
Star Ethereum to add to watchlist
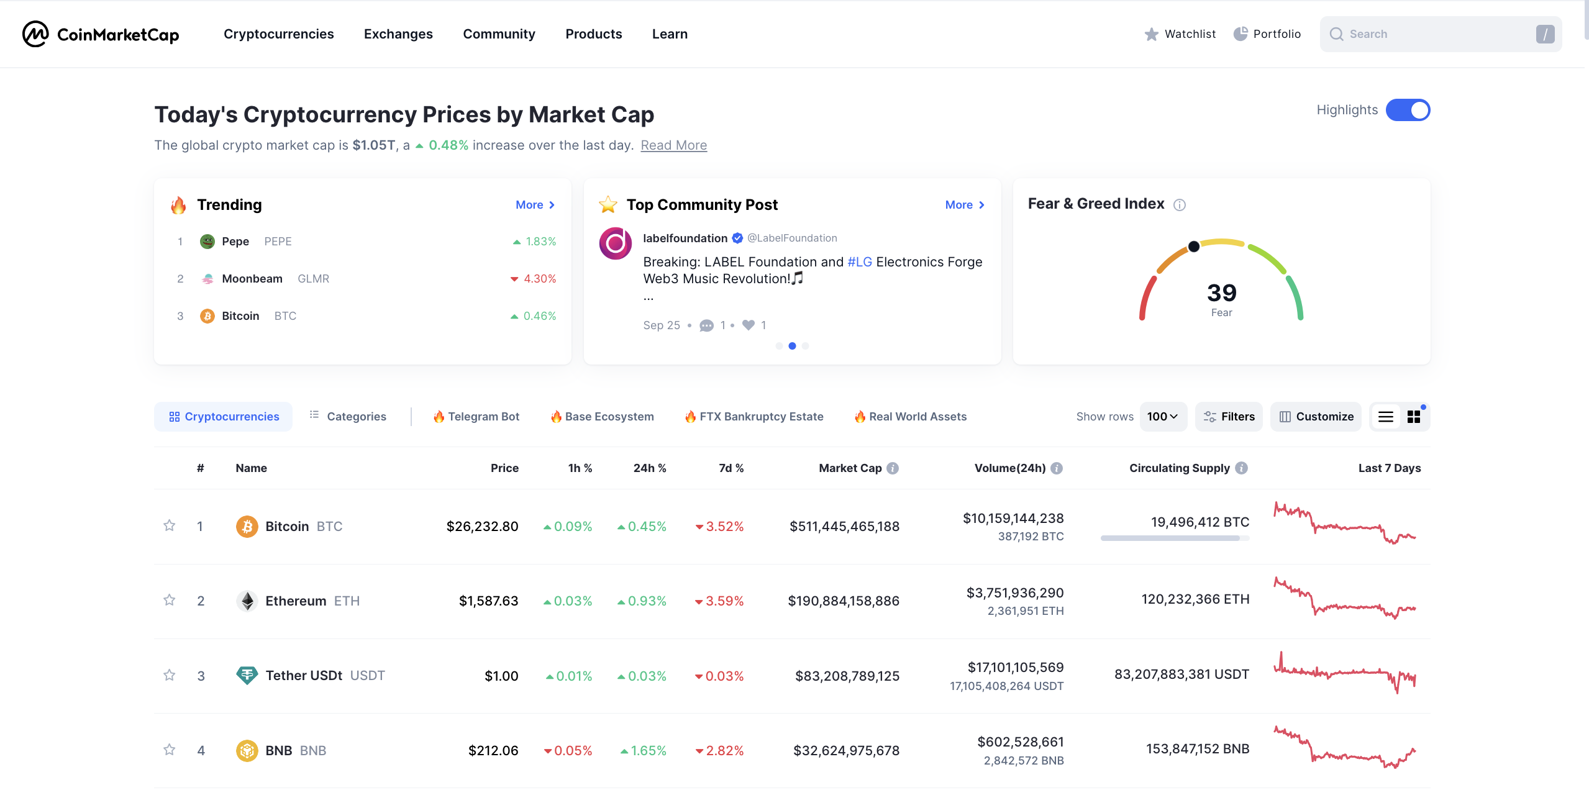tap(169, 601)
